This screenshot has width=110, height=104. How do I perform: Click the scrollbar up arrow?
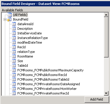[106, 15]
